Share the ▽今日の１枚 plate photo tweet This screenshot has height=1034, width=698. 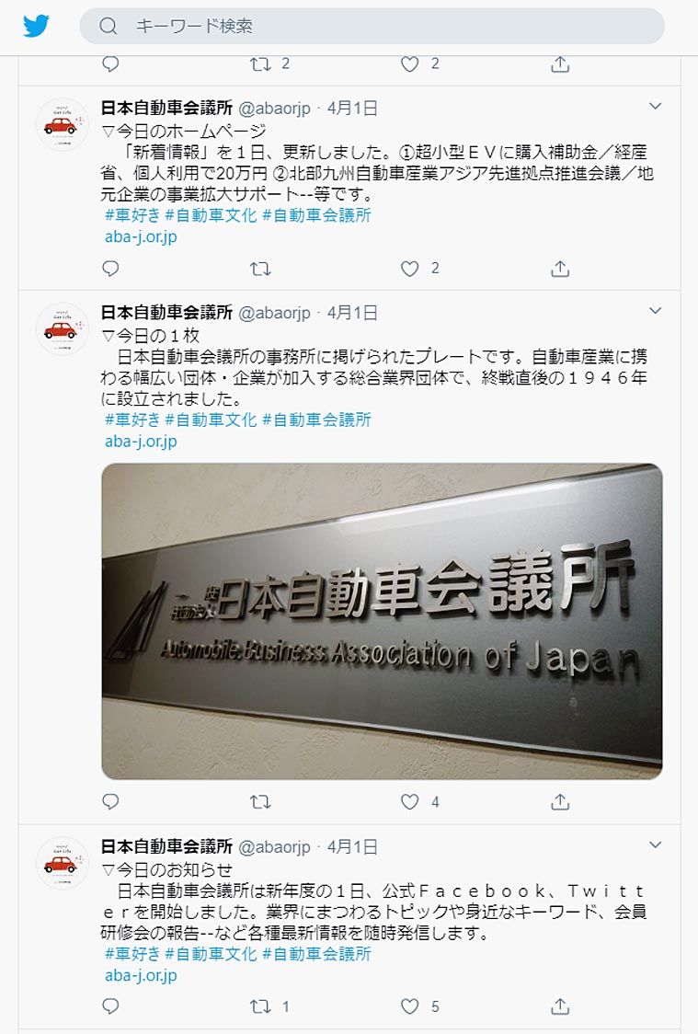(x=559, y=802)
